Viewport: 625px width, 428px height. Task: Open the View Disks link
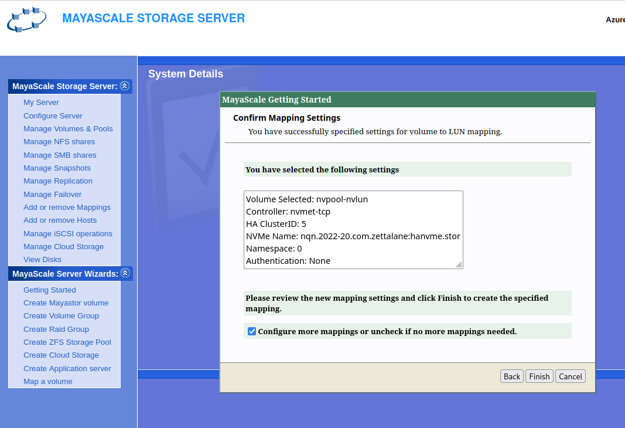pyautogui.click(x=42, y=260)
